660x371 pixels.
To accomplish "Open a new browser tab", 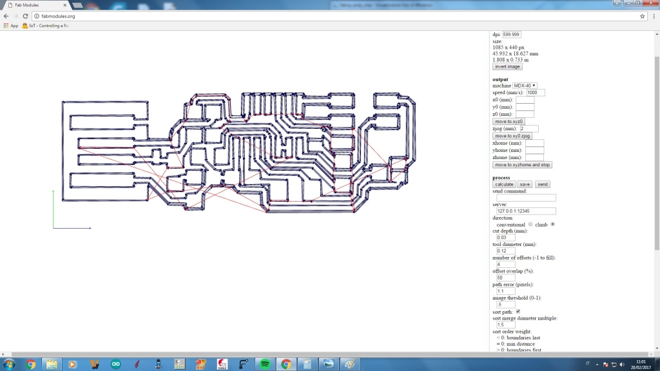I will (x=77, y=5).
